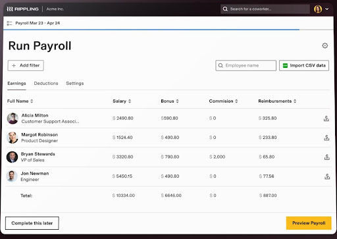Click the Payroll Mar 23 - Apr 24 breadcrumb
Screen dimensions: 337x239
pos(38,23)
